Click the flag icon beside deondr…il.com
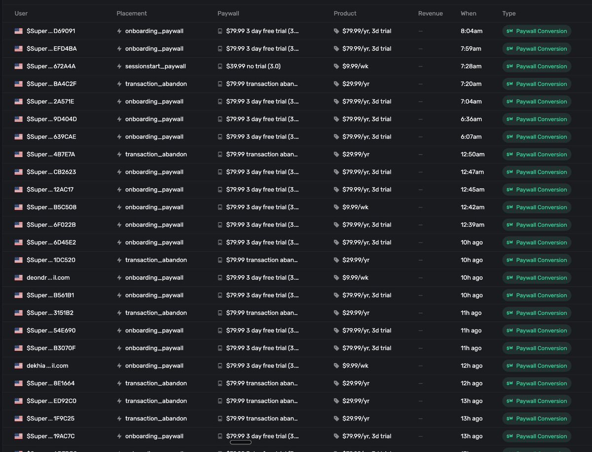The height and width of the screenshot is (452, 592). [x=19, y=277]
